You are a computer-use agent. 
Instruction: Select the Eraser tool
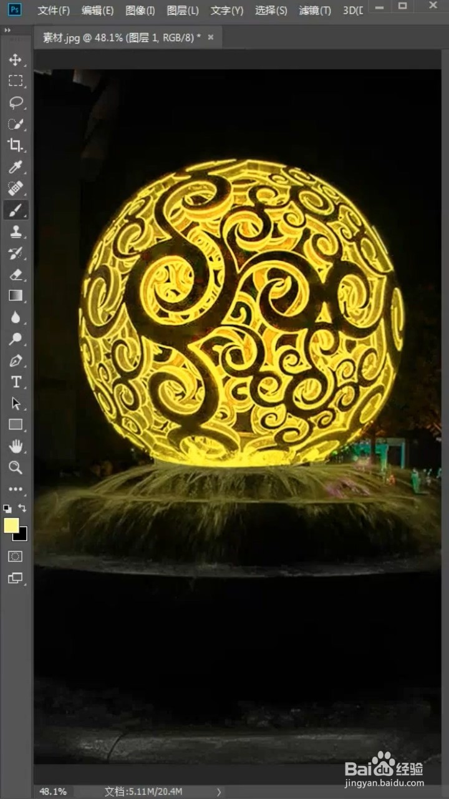(x=16, y=274)
